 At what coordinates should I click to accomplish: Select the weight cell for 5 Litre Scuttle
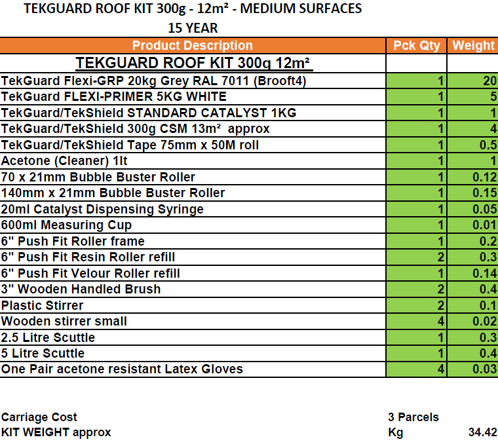click(472, 354)
